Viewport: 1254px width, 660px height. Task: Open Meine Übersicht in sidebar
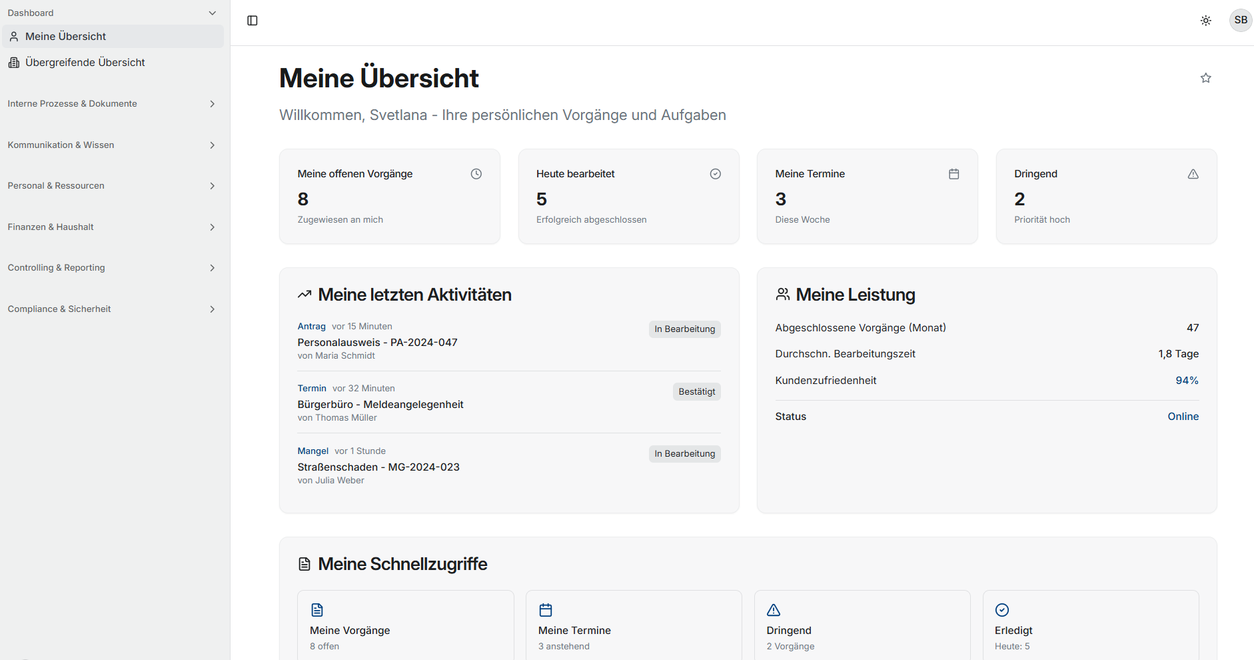pos(113,37)
